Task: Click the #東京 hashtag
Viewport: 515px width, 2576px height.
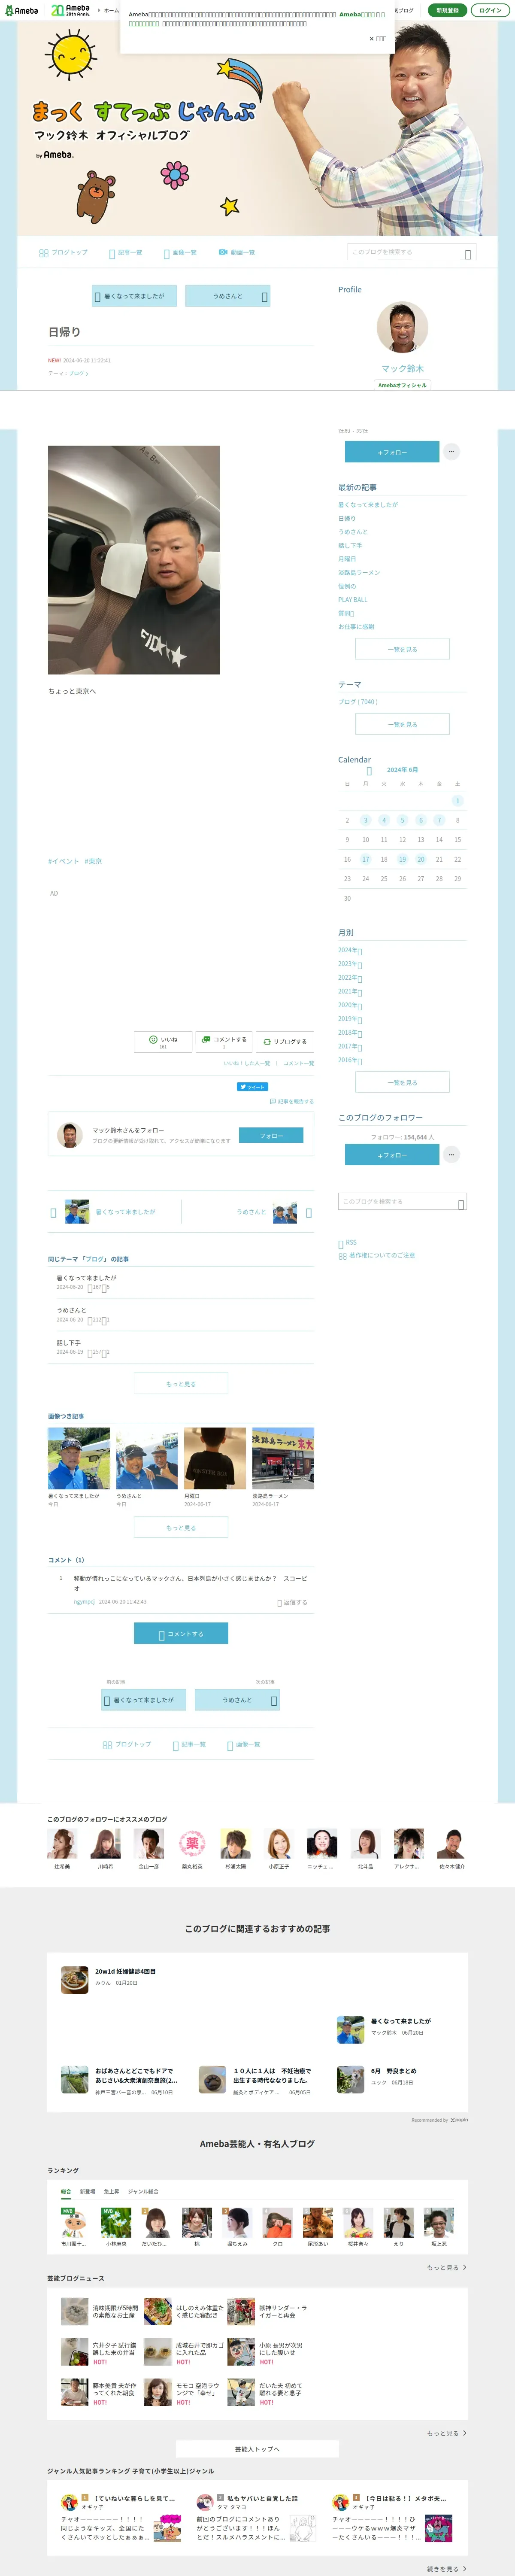Action: pyautogui.click(x=93, y=861)
